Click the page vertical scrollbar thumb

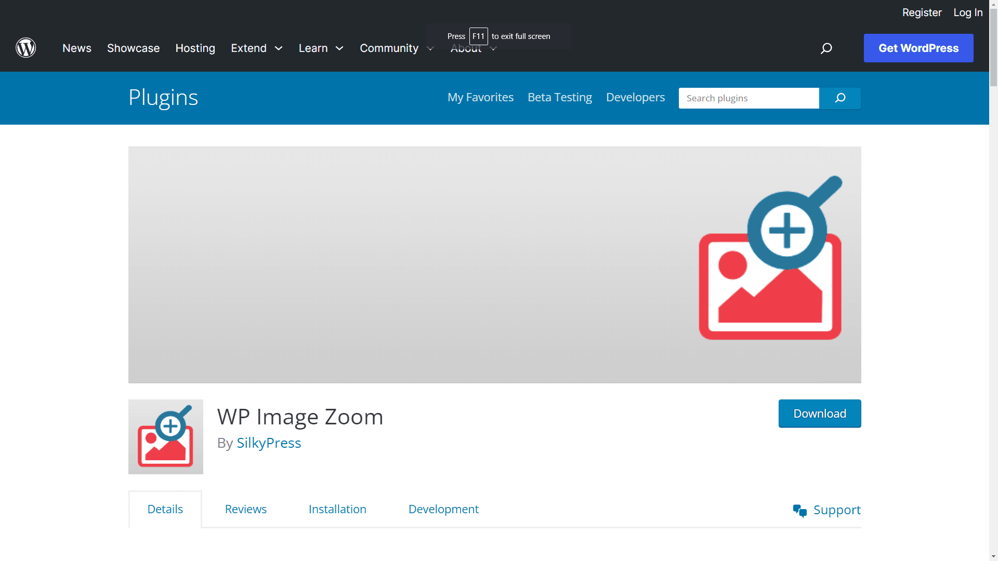point(993,47)
